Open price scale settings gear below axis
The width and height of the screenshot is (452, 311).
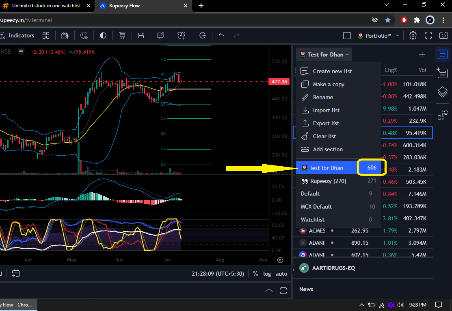tap(280, 260)
